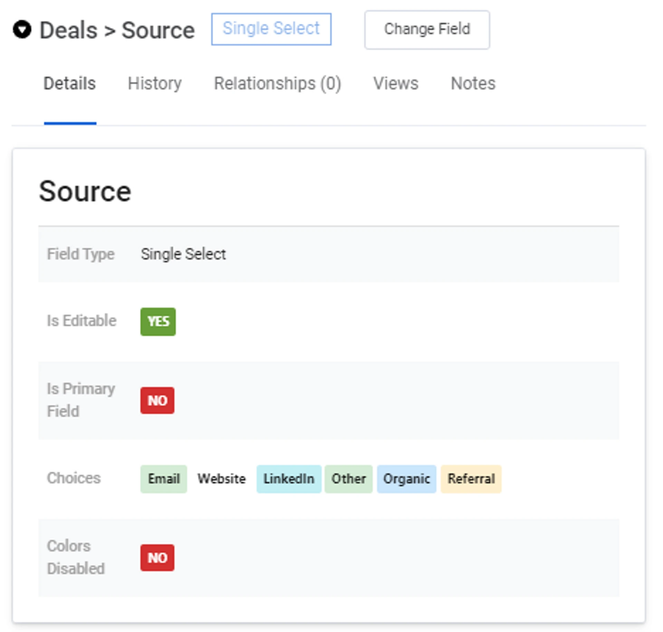This screenshot has height=632, width=663.
Task: Go to the Views tab
Action: tap(395, 84)
